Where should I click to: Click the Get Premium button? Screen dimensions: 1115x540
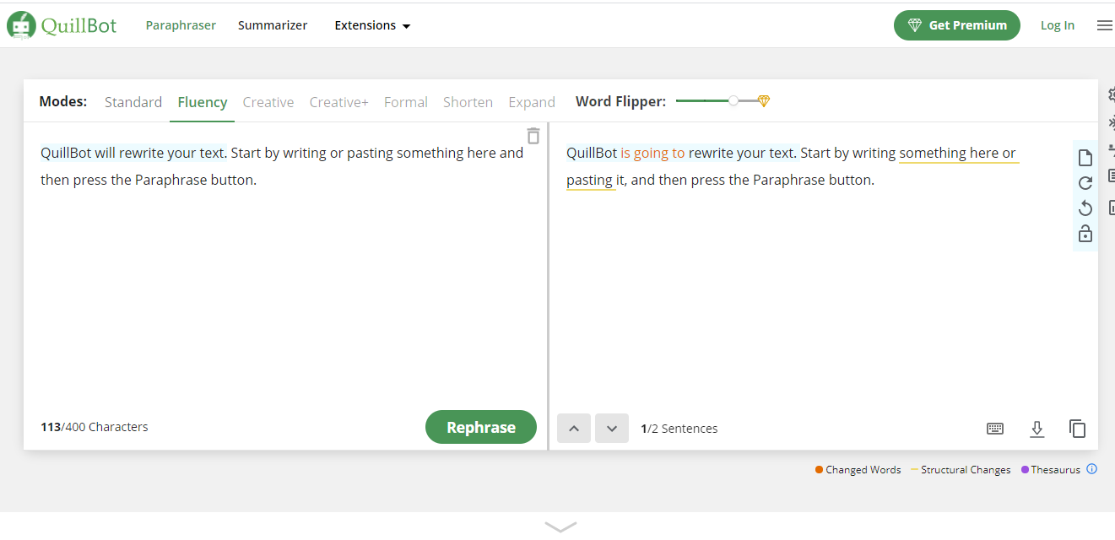(x=957, y=25)
